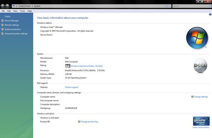The image size is (212, 138).
Task: Open Advanced system settings
Action: coord(16,33)
